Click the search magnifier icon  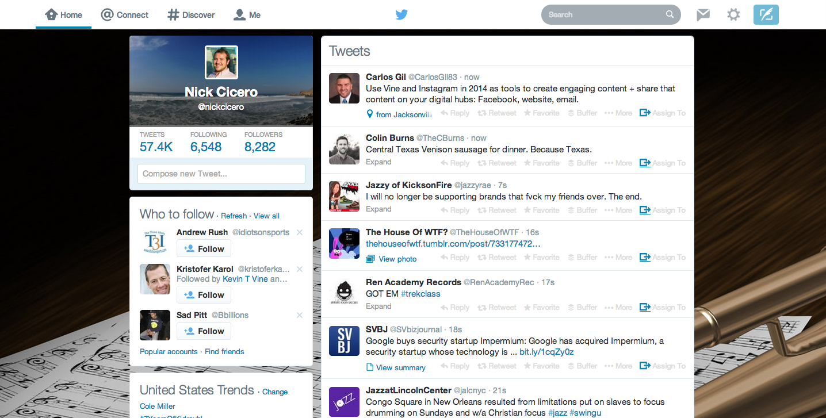(670, 14)
